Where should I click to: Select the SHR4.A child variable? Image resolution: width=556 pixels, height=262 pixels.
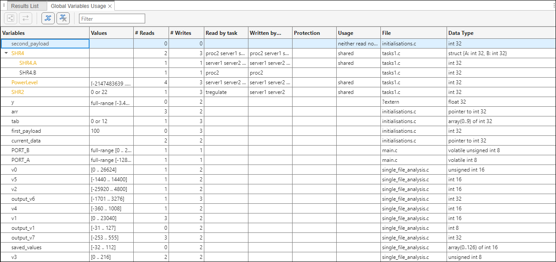pos(28,63)
